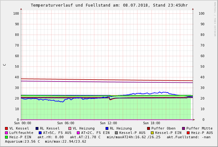Select the pink VL Heizung legend swatch
The image size is (218, 147).
[x=70, y=128]
